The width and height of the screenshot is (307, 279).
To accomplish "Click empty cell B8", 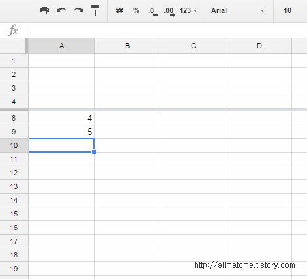I will [127, 118].
